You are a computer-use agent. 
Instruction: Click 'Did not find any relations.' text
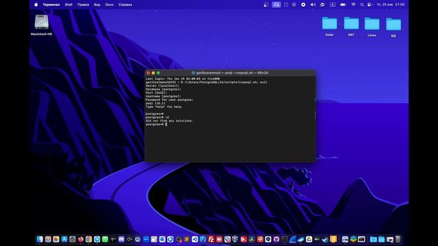tap(170, 121)
